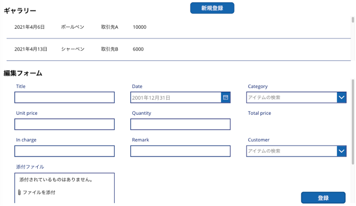Screen dimensions: 356x206
Task: Click the ファイルを添付 link
Action: click(39, 192)
